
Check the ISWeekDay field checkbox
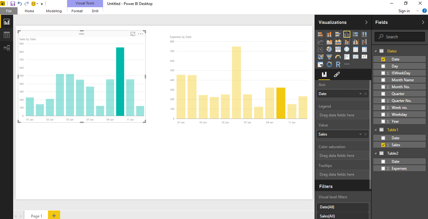(383, 73)
